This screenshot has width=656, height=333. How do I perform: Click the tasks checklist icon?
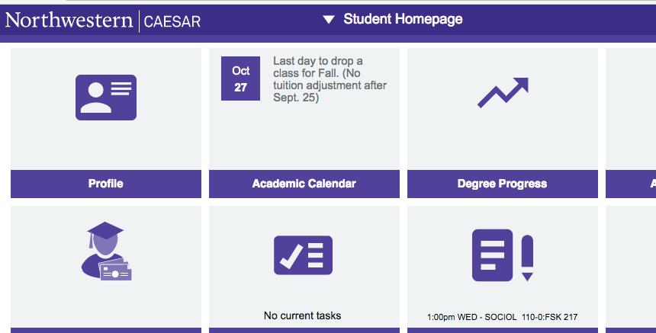tap(303, 255)
